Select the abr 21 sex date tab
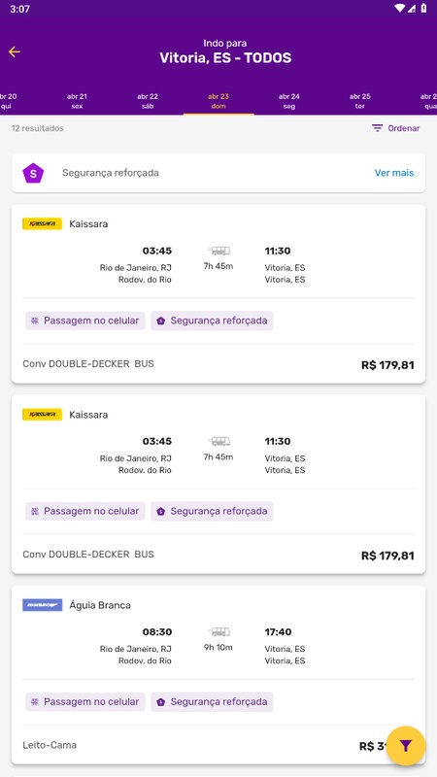 tap(77, 101)
